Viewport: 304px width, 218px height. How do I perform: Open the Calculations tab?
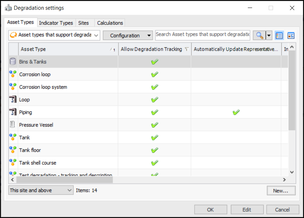pyautogui.click(x=110, y=23)
